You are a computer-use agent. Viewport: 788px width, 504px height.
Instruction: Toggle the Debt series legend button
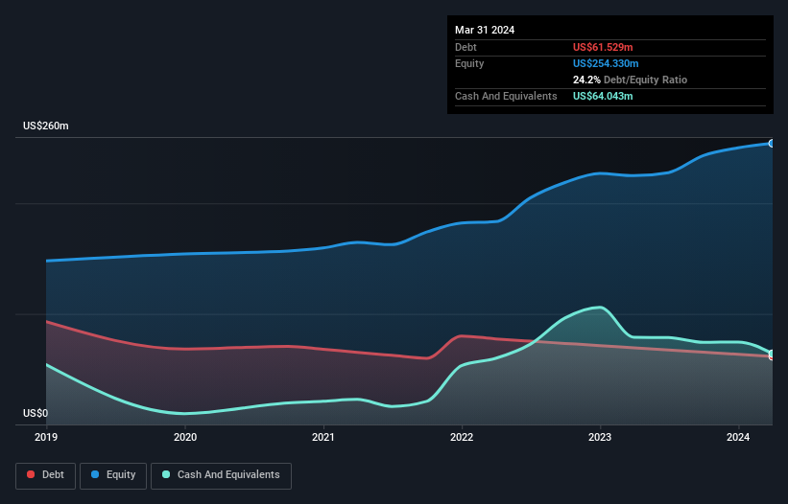46,475
